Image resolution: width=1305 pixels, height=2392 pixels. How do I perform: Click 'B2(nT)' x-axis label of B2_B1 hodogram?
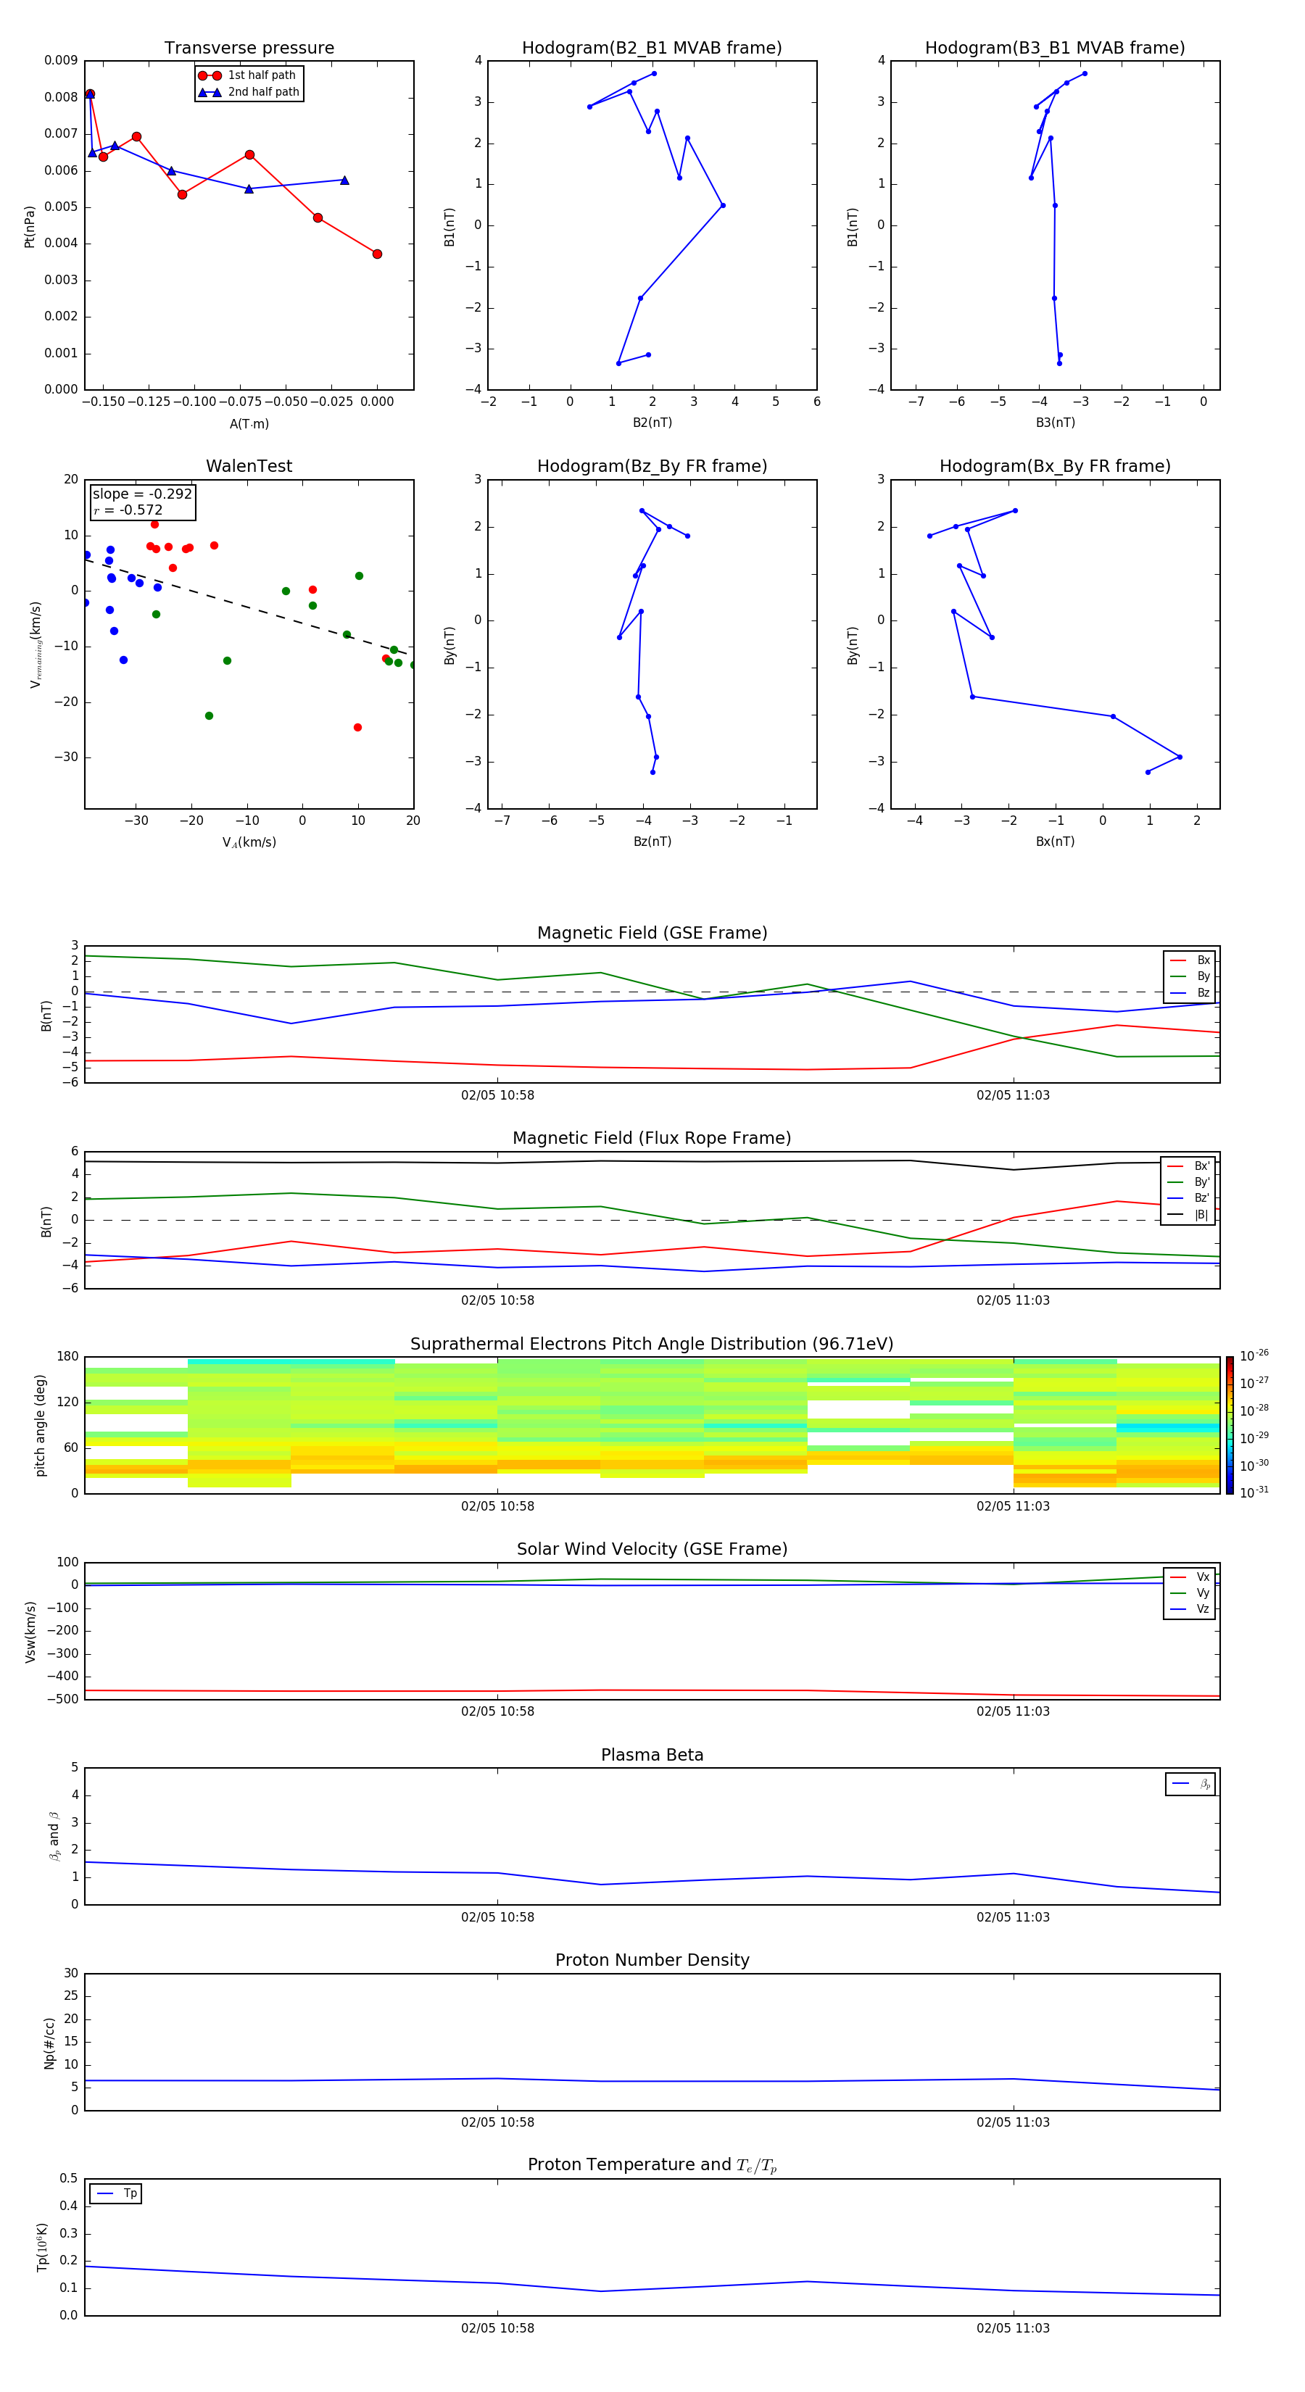pos(652,423)
